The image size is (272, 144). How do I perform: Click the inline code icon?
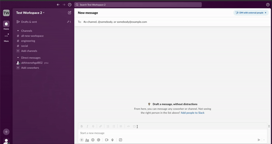[x=129, y=126]
